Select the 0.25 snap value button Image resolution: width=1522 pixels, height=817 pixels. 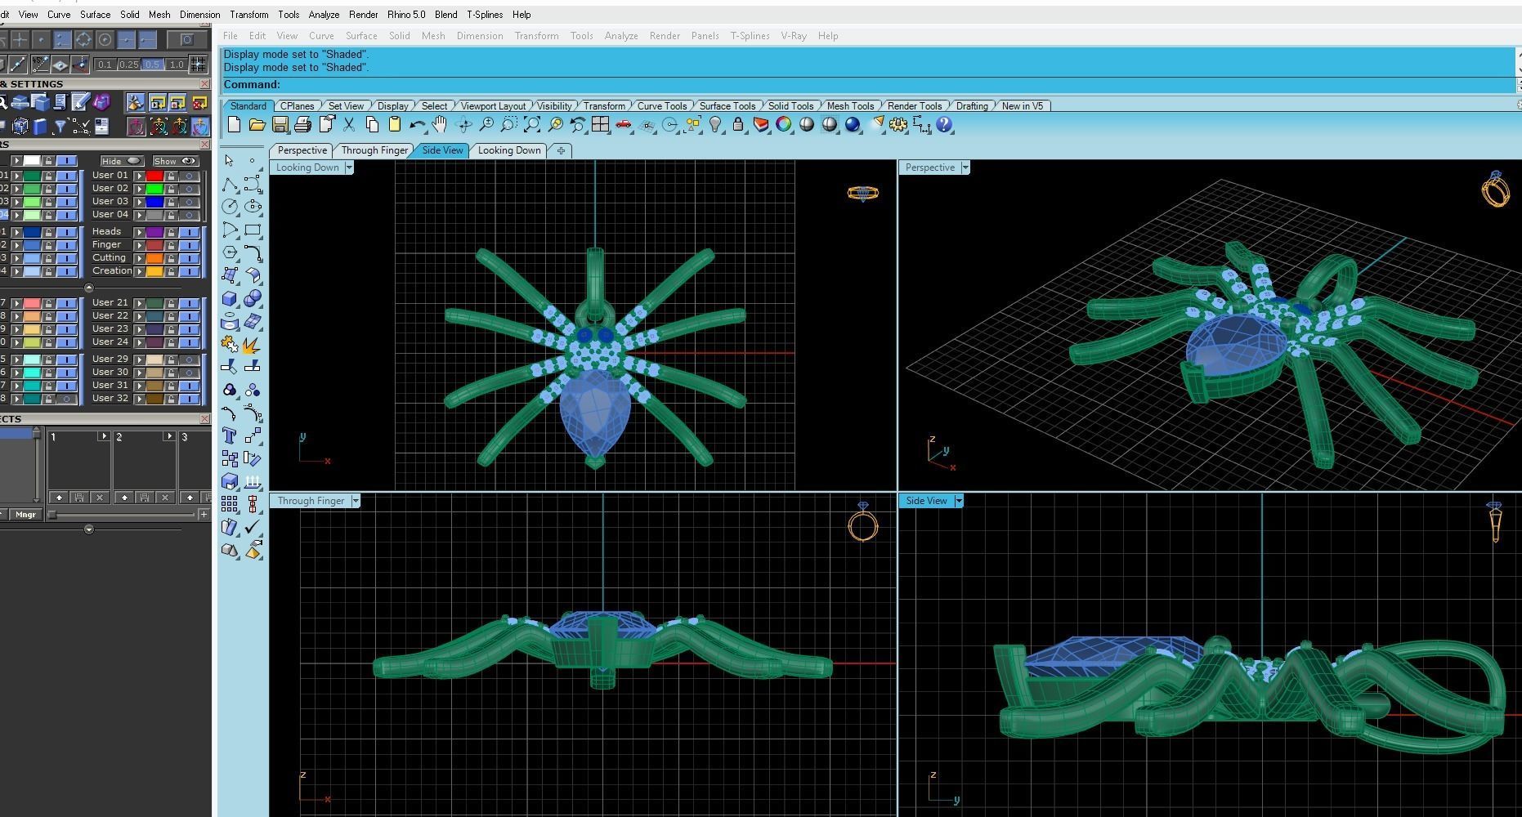tap(128, 65)
